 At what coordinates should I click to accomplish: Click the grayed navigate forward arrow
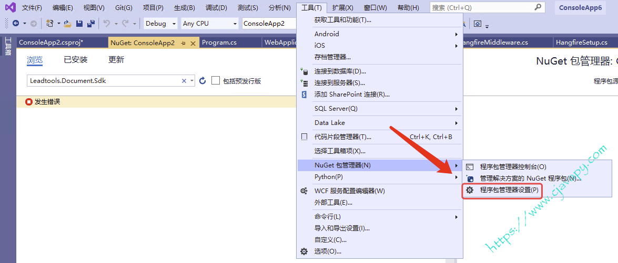pos(34,24)
